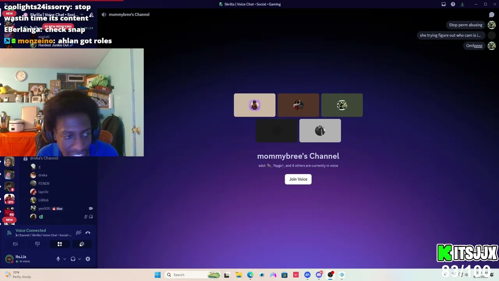Show the voice channel chat

pyautogui.click(x=492, y=14)
